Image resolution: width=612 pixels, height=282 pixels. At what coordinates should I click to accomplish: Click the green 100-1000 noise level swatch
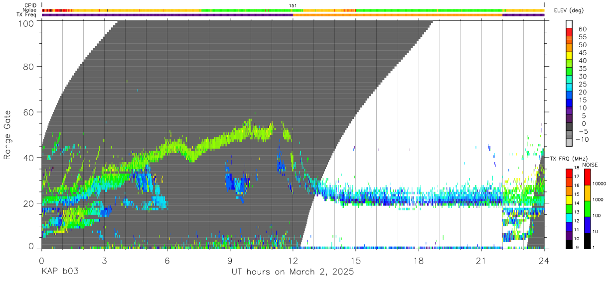pos(587,208)
